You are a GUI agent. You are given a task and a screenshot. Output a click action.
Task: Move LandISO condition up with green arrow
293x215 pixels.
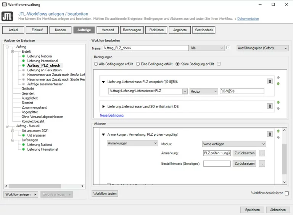pos(278,103)
